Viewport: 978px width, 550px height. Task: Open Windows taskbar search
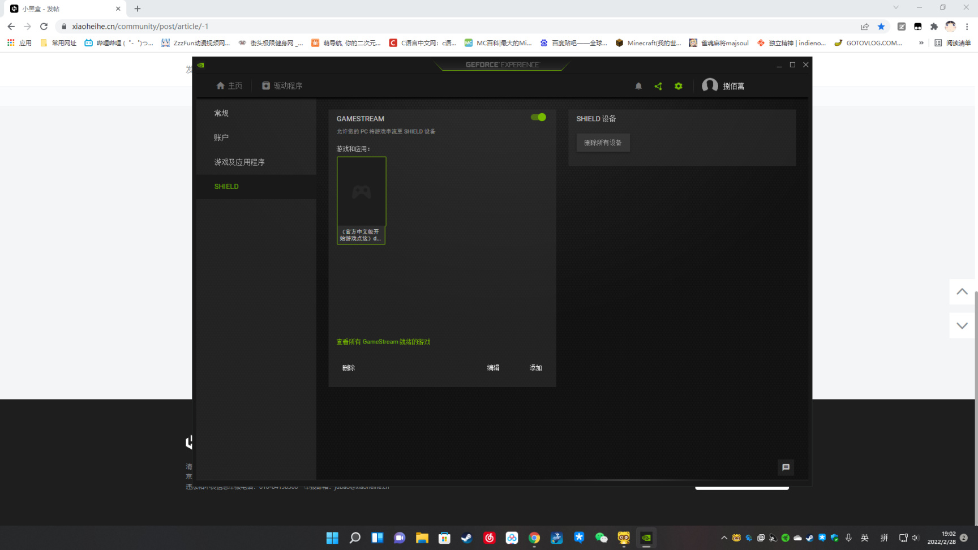coord(355,538)
